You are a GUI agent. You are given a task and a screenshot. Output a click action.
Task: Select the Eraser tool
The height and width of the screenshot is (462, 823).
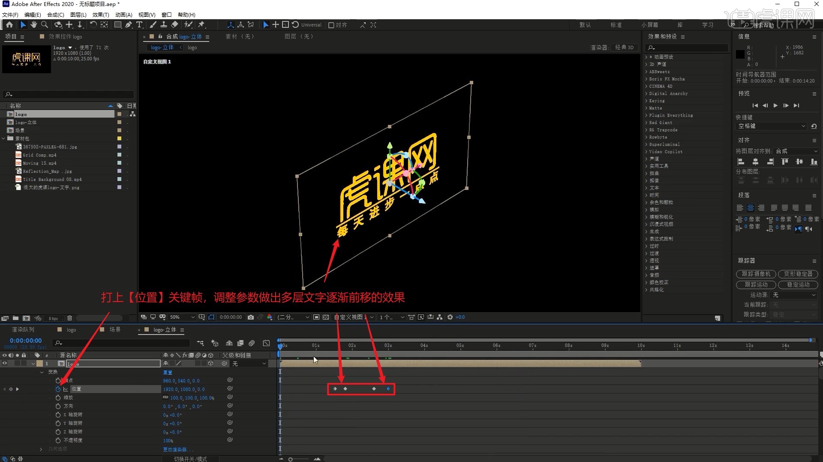(174, 25)
